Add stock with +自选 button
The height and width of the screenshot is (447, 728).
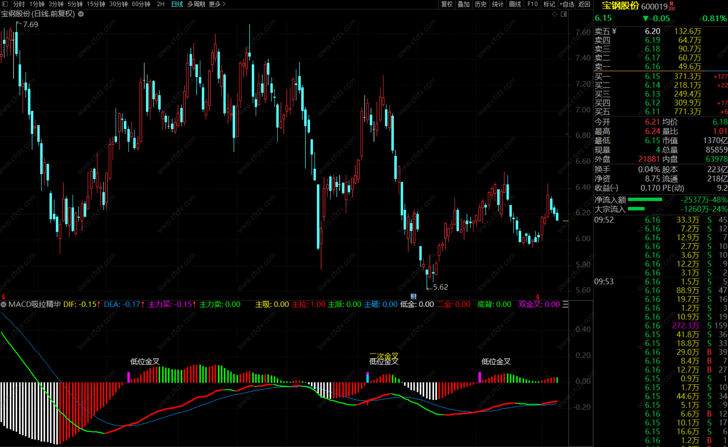pyautogui.click(x=567, y=4)
